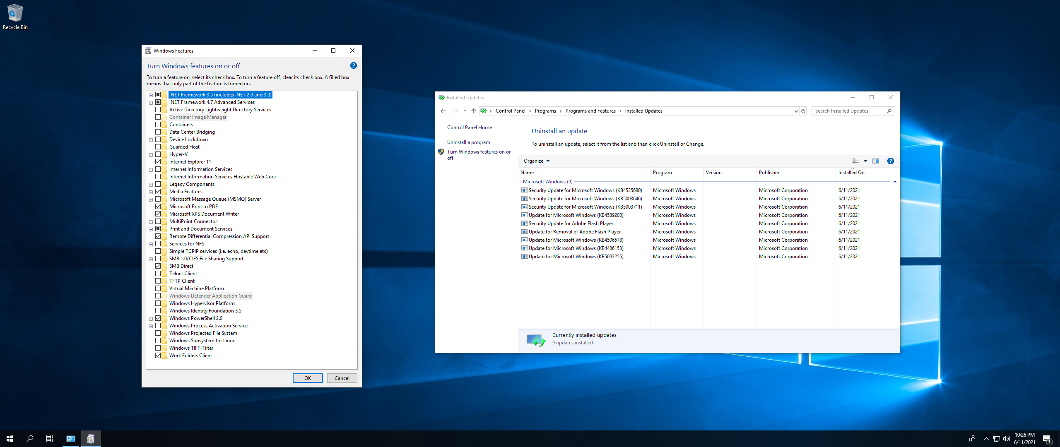Click the Up arrow navigation button
Screen dimensions: 1060x447
tap(474, 111)
